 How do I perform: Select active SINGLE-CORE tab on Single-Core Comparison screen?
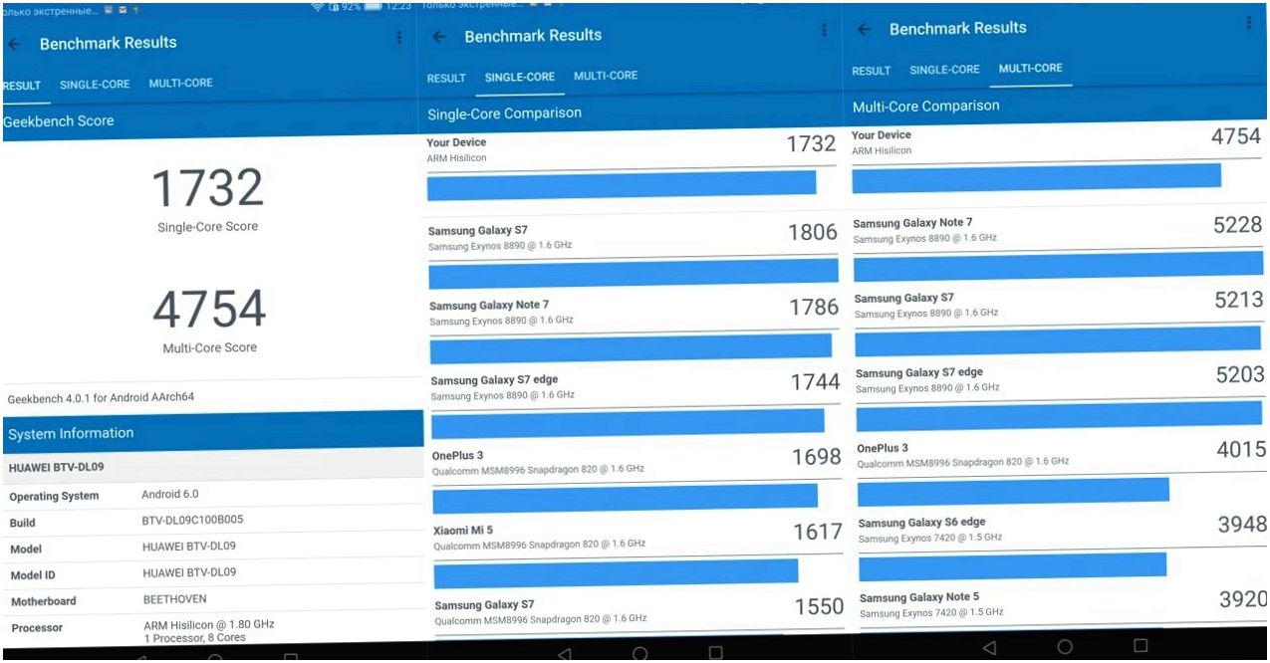pyautogui.click(x=520, y=77)
